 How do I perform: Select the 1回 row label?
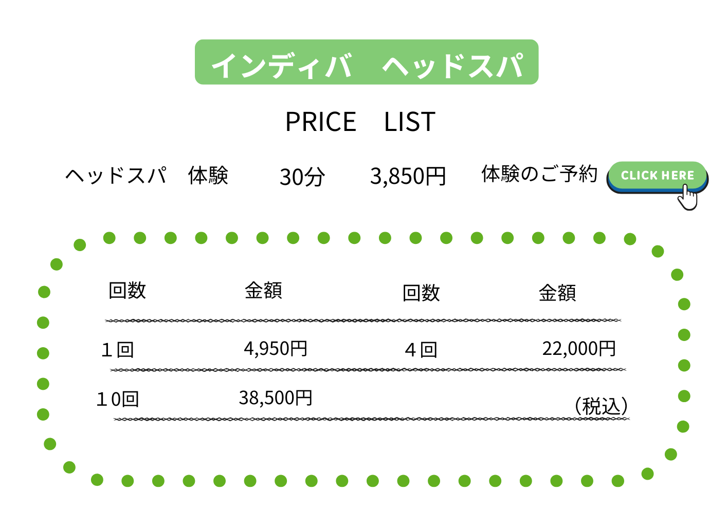tap(118, 350)
